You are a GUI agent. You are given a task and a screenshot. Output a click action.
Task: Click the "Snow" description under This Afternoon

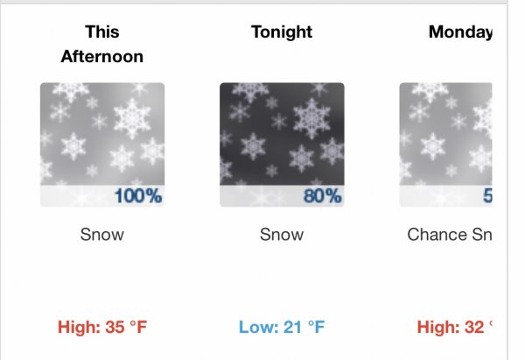point(102,235)
